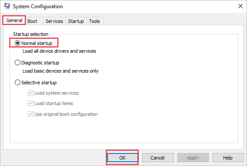Confirm with the OK button
This screenshot has height=166, width=247.
pyautogui.click(x=122, y=158)
